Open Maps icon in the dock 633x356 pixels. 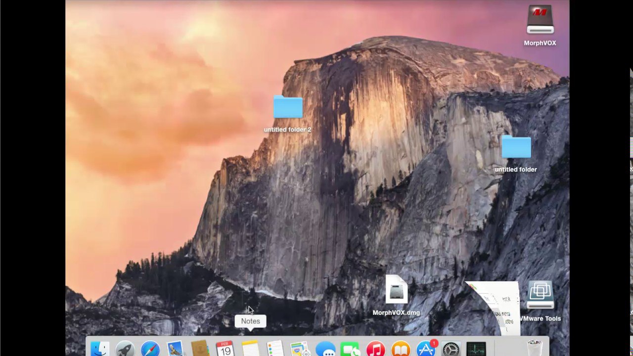pyautogui.click(x=300, y=349)
